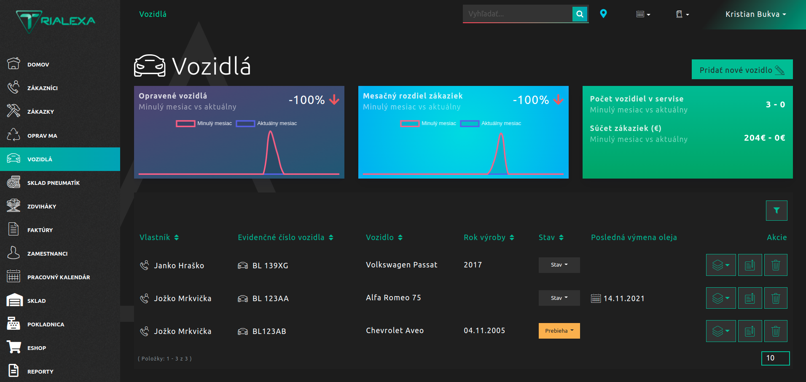Click the phone icon next to Janko Hraško
Screen dimensions: 806x382
pyautogui.click(x=144, y=265)
